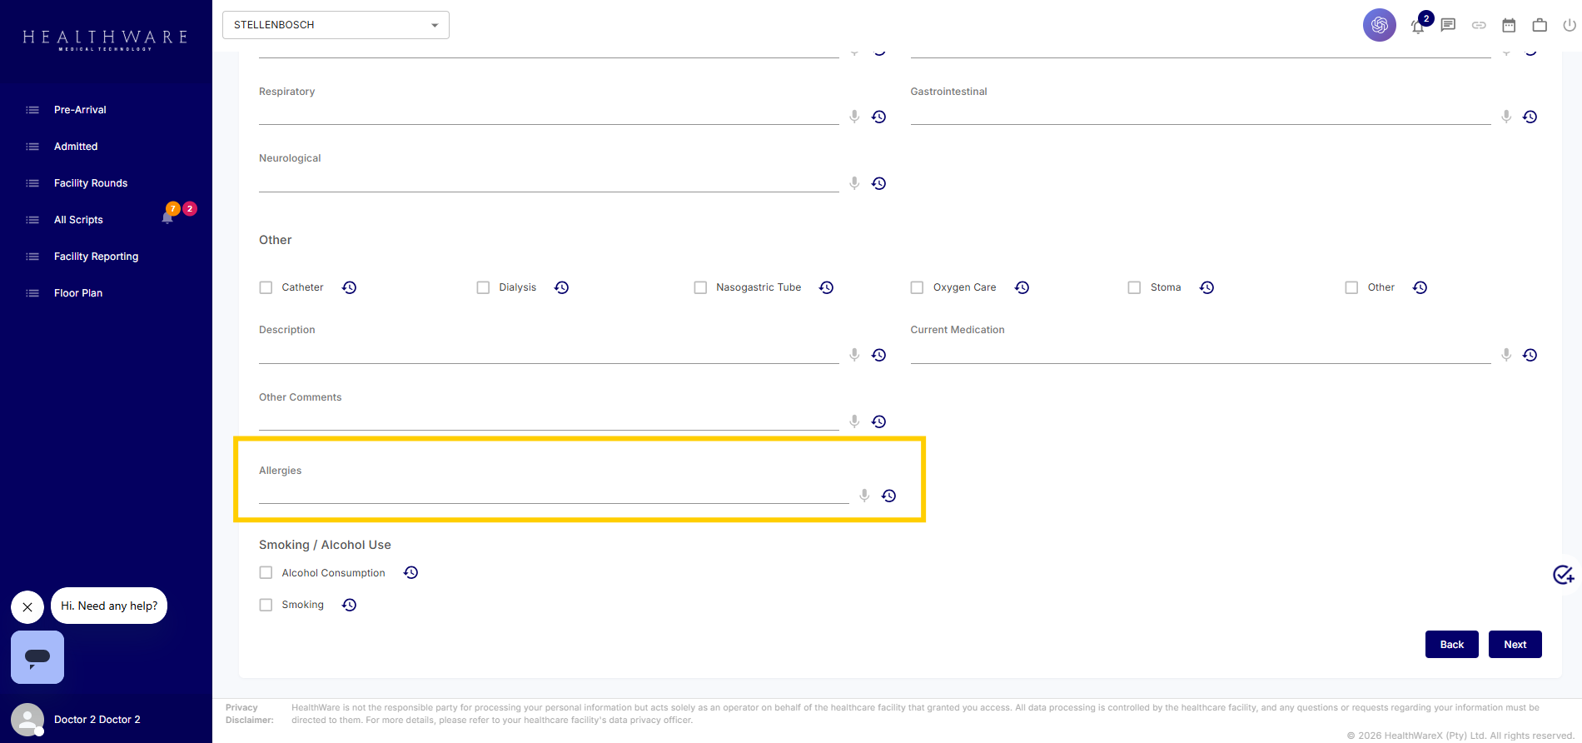Click the Back button
Image resolution: width=1582 pixels, height=743 pixels.
tap(1452, 644)
